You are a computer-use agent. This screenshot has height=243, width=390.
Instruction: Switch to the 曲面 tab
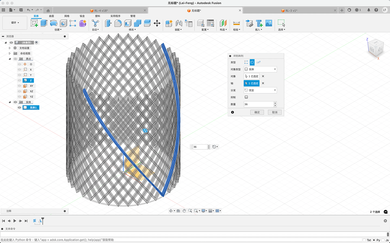pyautogui.click(x=51, y=16)
